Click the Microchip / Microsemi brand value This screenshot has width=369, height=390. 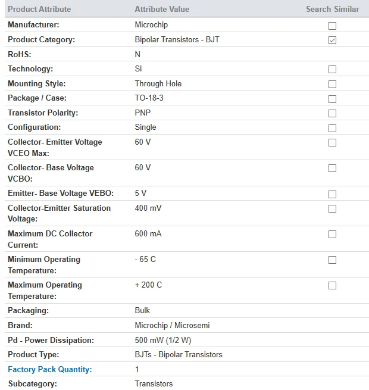point(172,325)
